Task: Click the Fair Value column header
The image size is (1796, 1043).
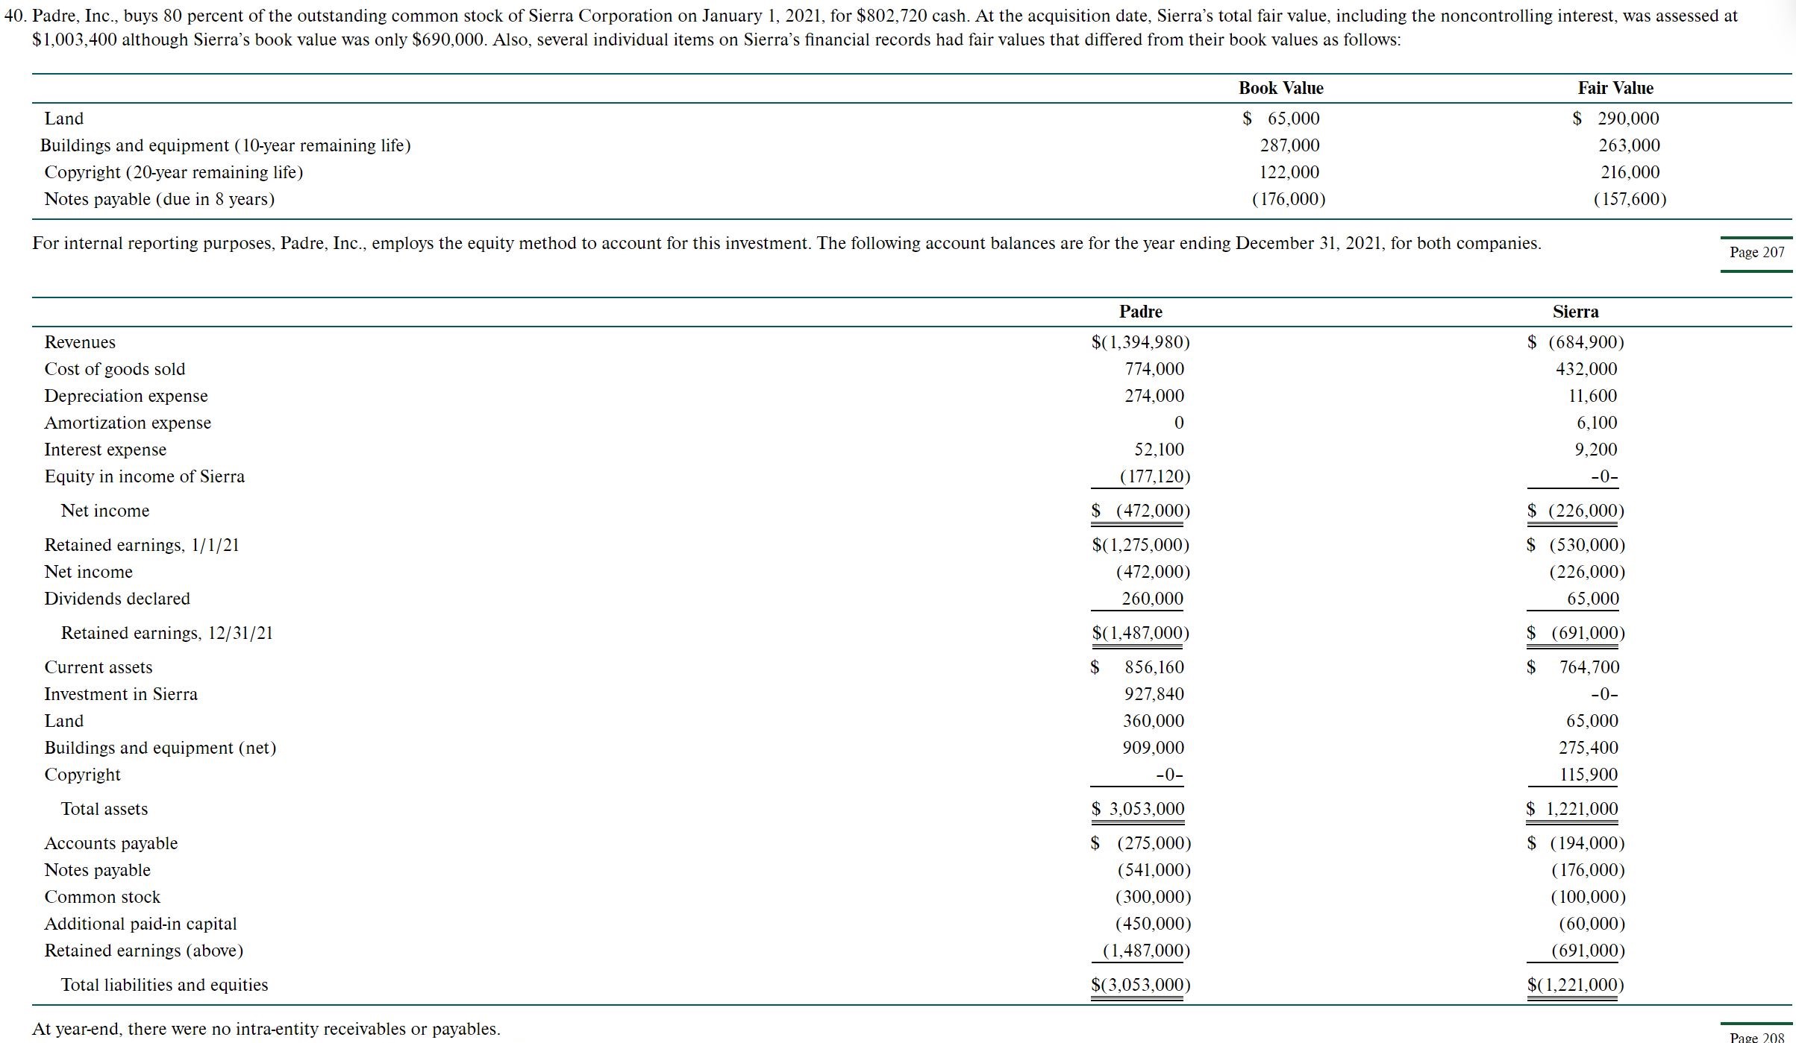Action: pyautogui.click(x=1615, y=88)
